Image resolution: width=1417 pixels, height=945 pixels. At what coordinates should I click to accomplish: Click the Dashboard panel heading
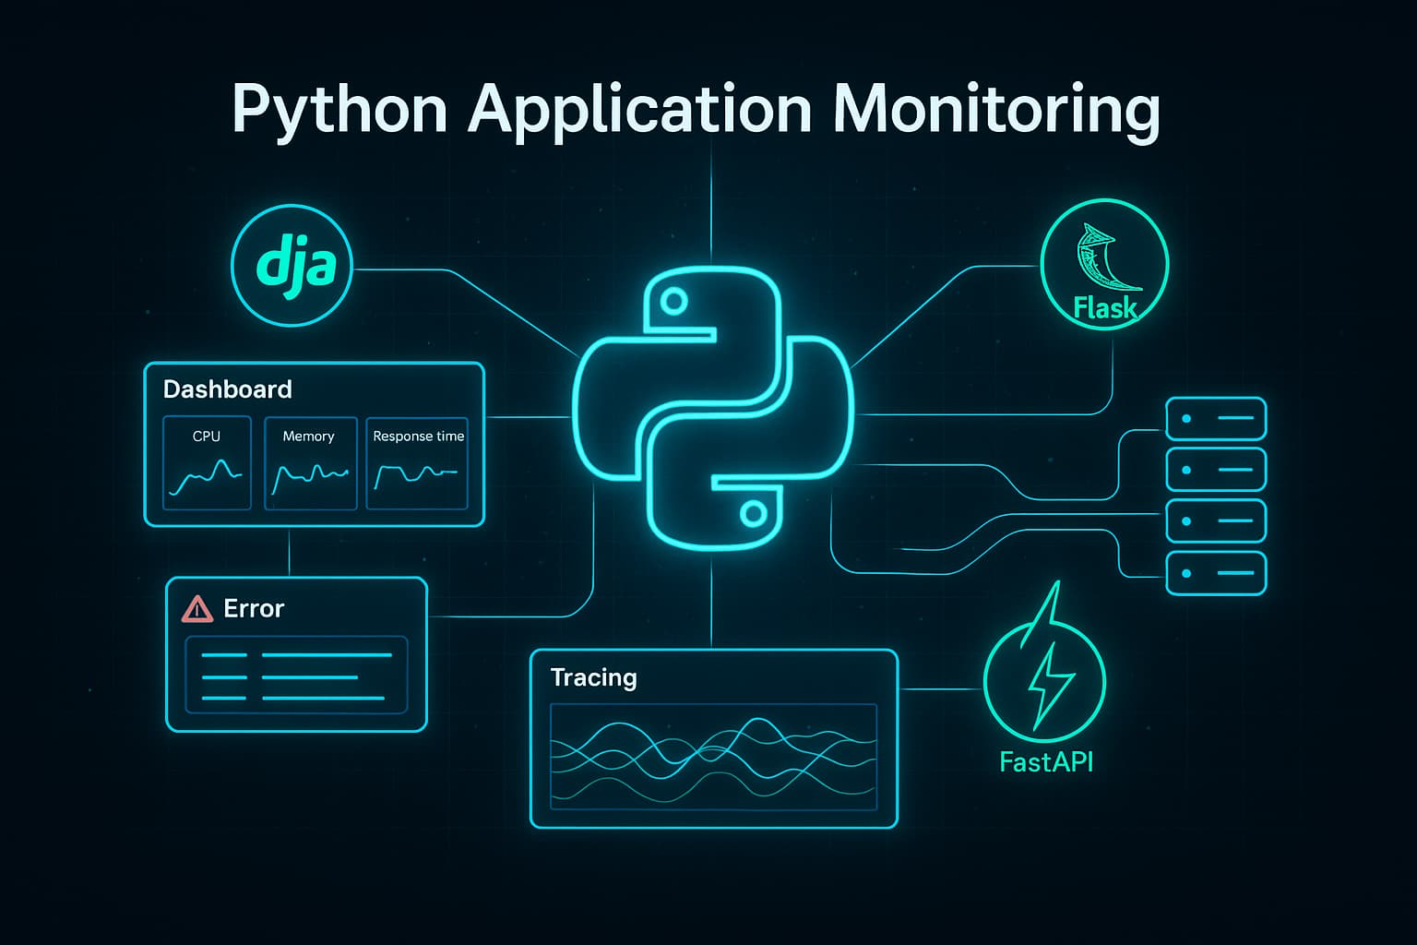point(228,389)
